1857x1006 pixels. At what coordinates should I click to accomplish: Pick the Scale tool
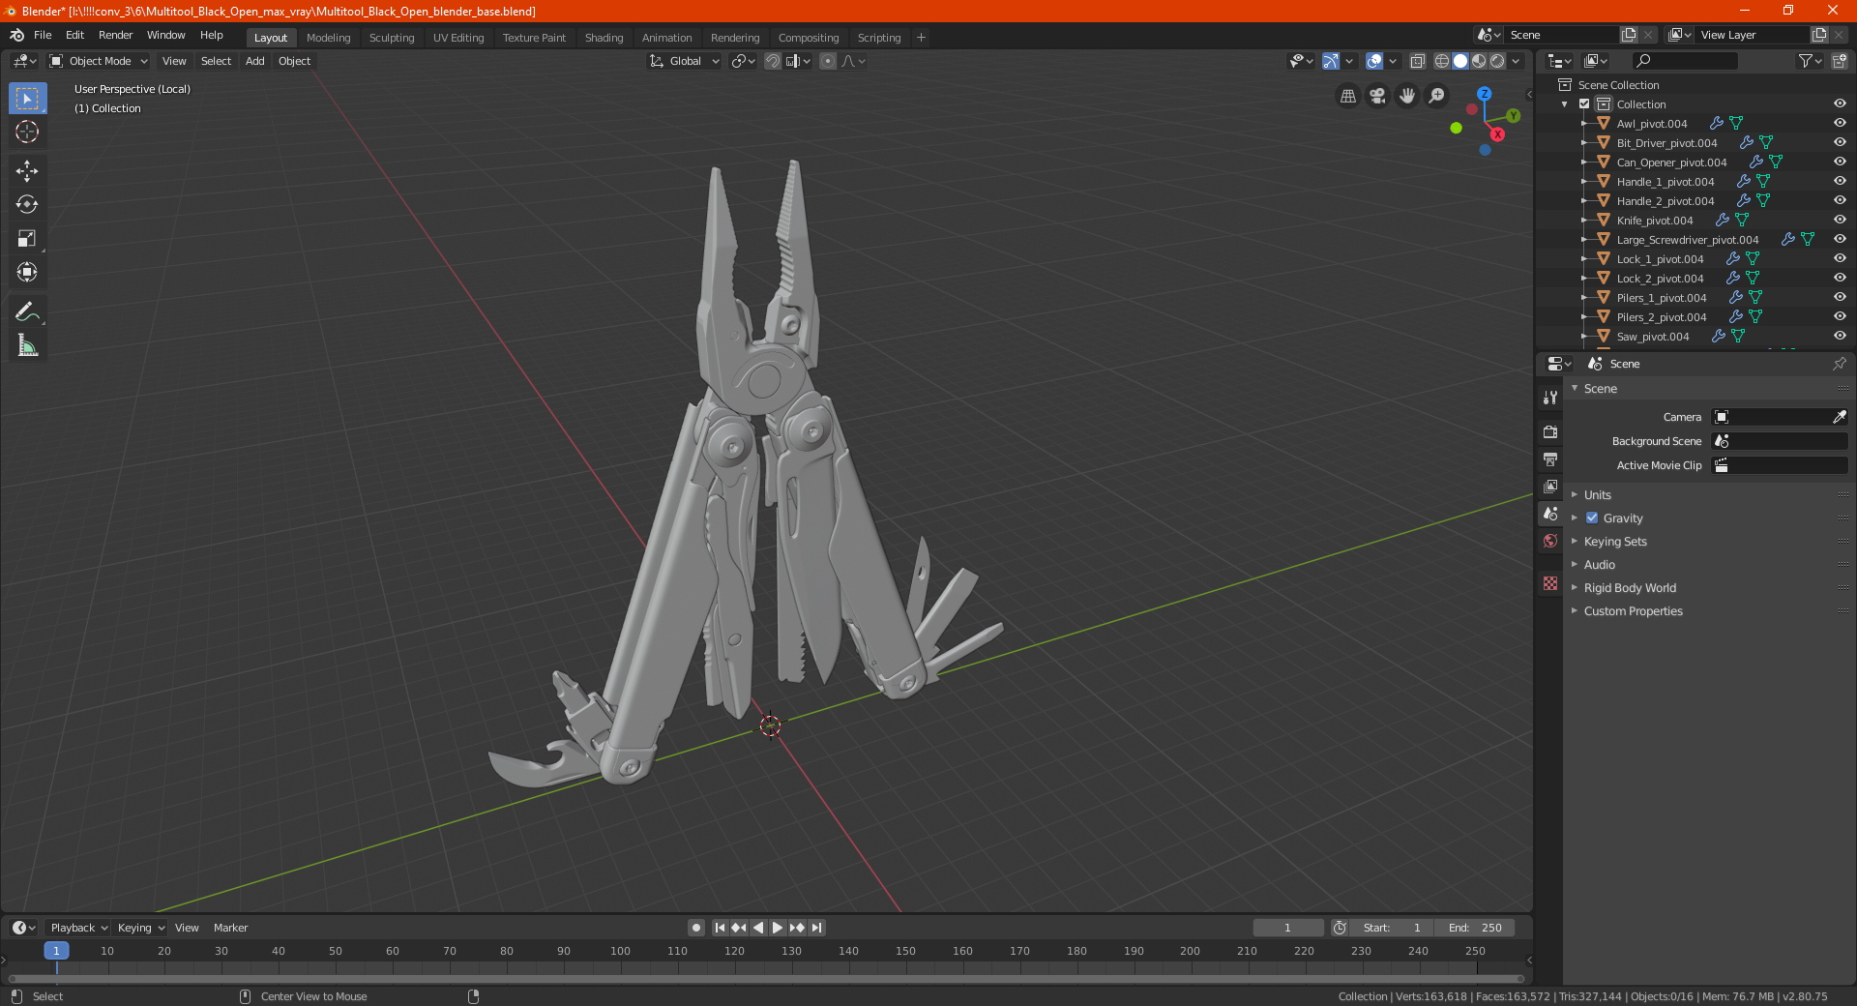tap(27, 238)
